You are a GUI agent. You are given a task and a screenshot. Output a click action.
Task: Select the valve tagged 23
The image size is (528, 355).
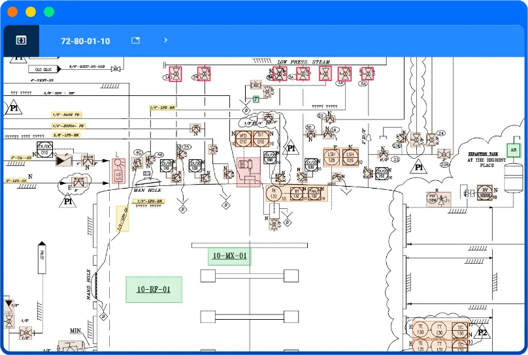tap(384, 155)
